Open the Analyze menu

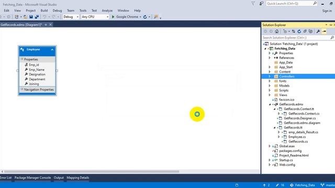coord(107,10)
